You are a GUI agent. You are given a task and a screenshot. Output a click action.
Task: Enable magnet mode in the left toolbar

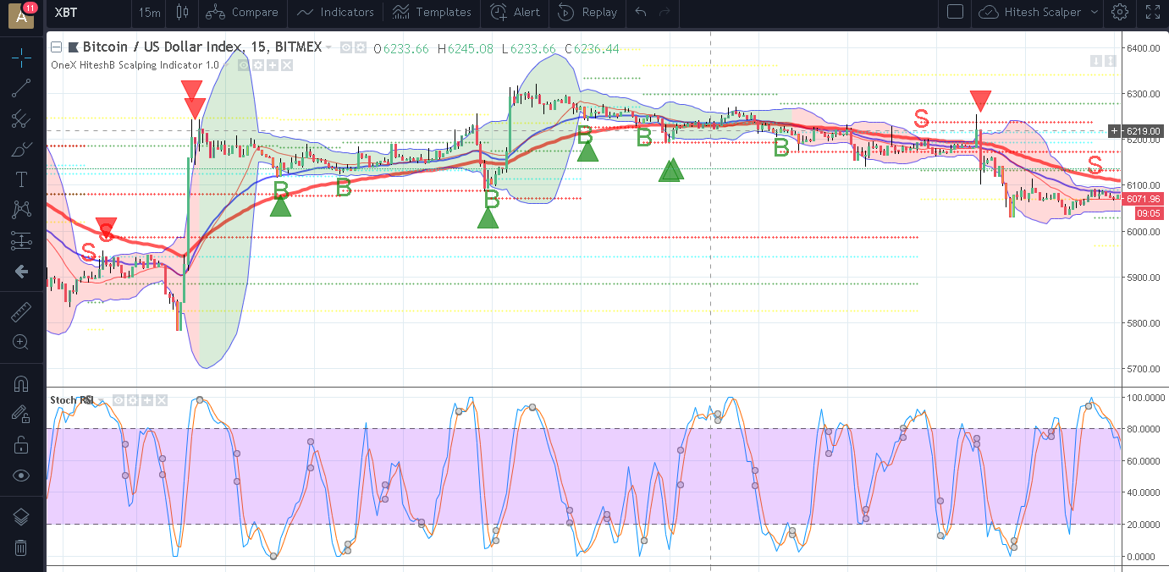[21, 383]
